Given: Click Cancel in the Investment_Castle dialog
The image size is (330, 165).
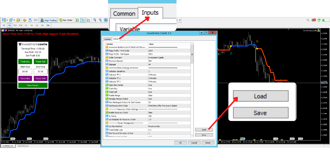Looking at the screenshot, I should coord(194,143).
